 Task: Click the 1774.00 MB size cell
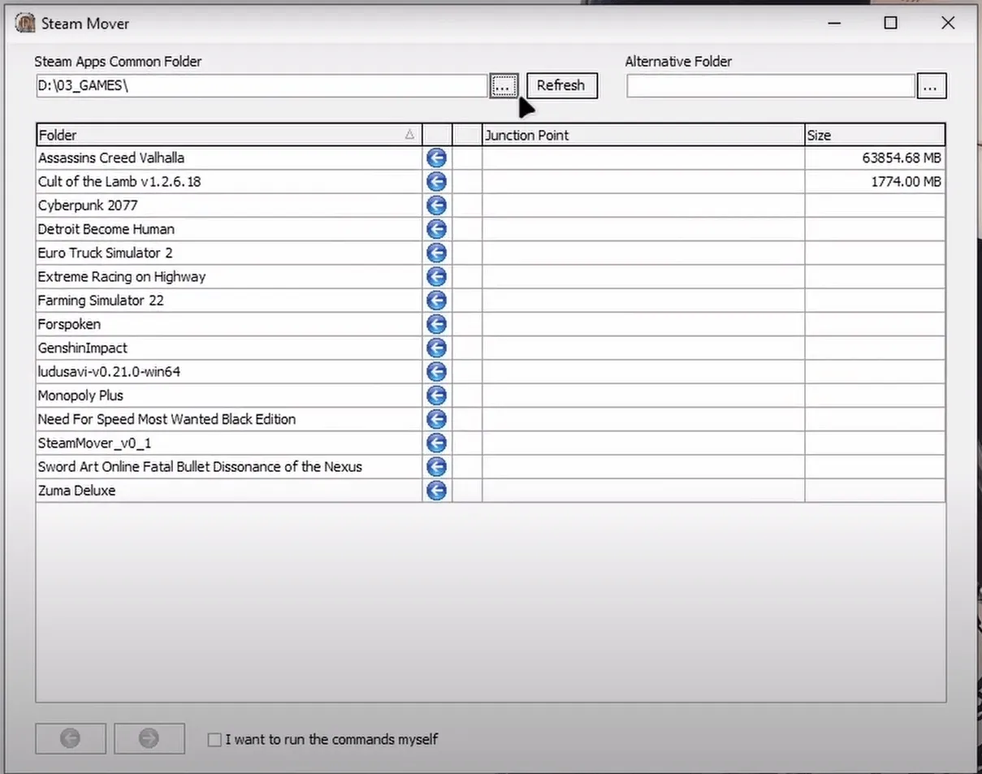(x=875, y=182)
